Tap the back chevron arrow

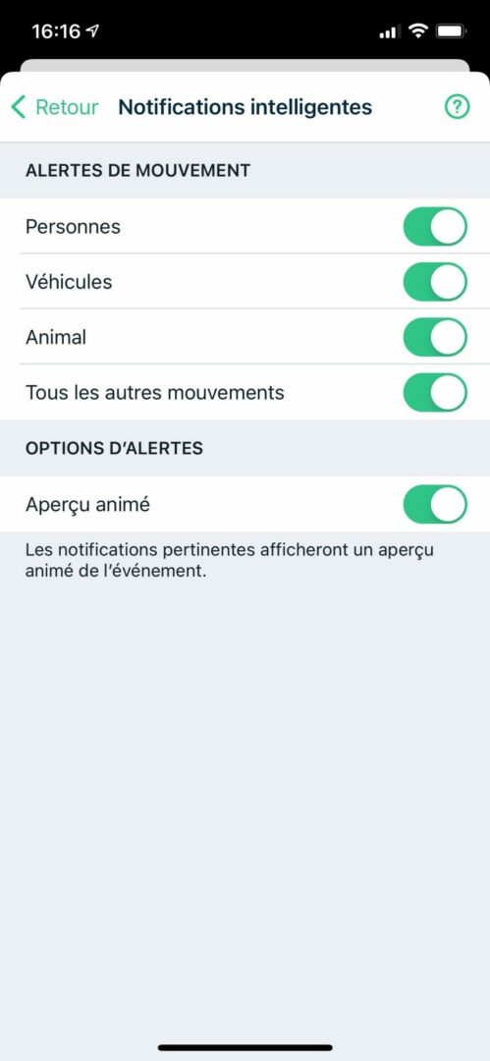tap(19, 107)
